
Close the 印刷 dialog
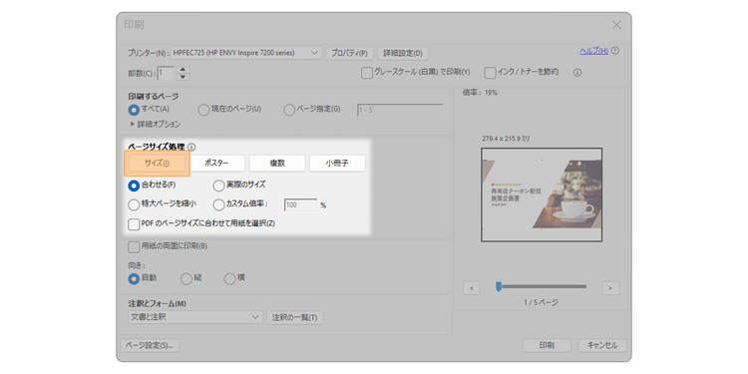click(616, 25)
